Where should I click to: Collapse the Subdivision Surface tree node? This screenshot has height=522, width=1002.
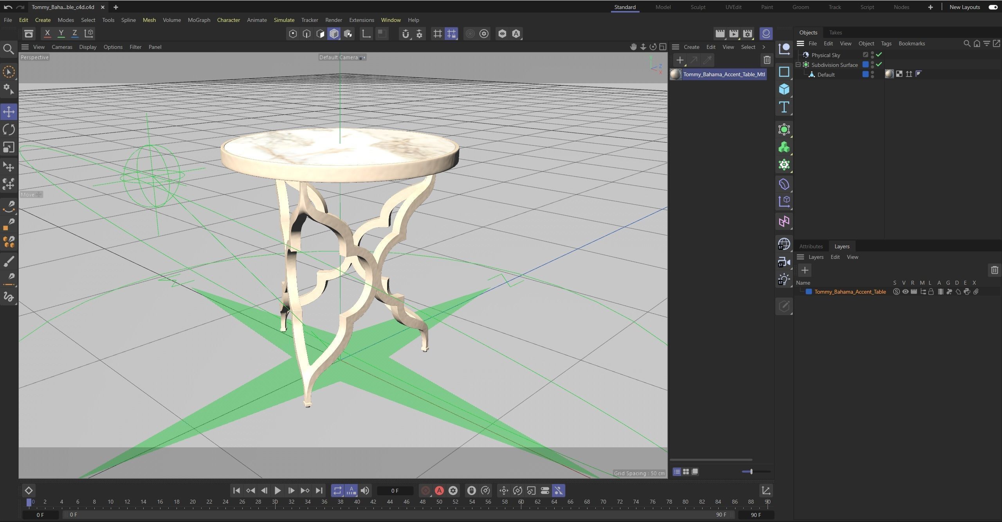point(798,65)
